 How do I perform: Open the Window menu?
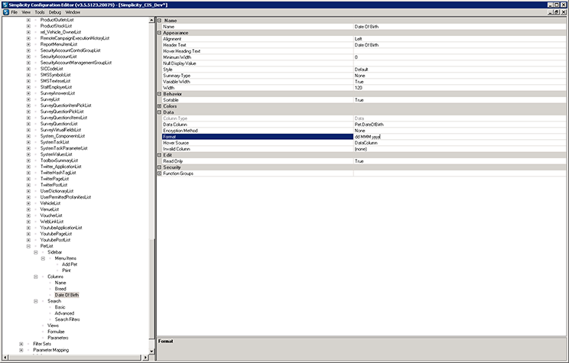point(73,12)
